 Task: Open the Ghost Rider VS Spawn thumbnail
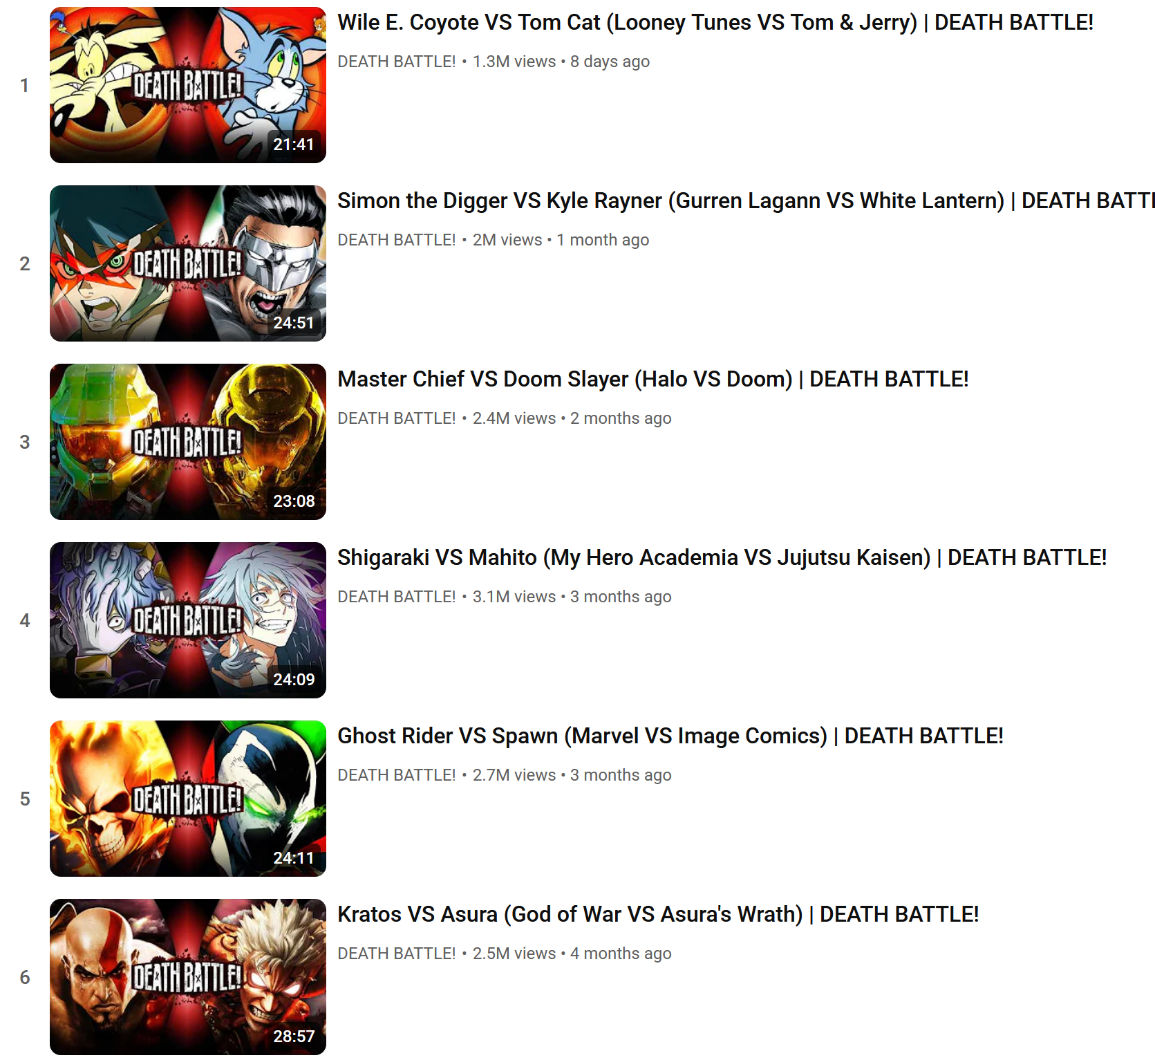coord(188,799)
